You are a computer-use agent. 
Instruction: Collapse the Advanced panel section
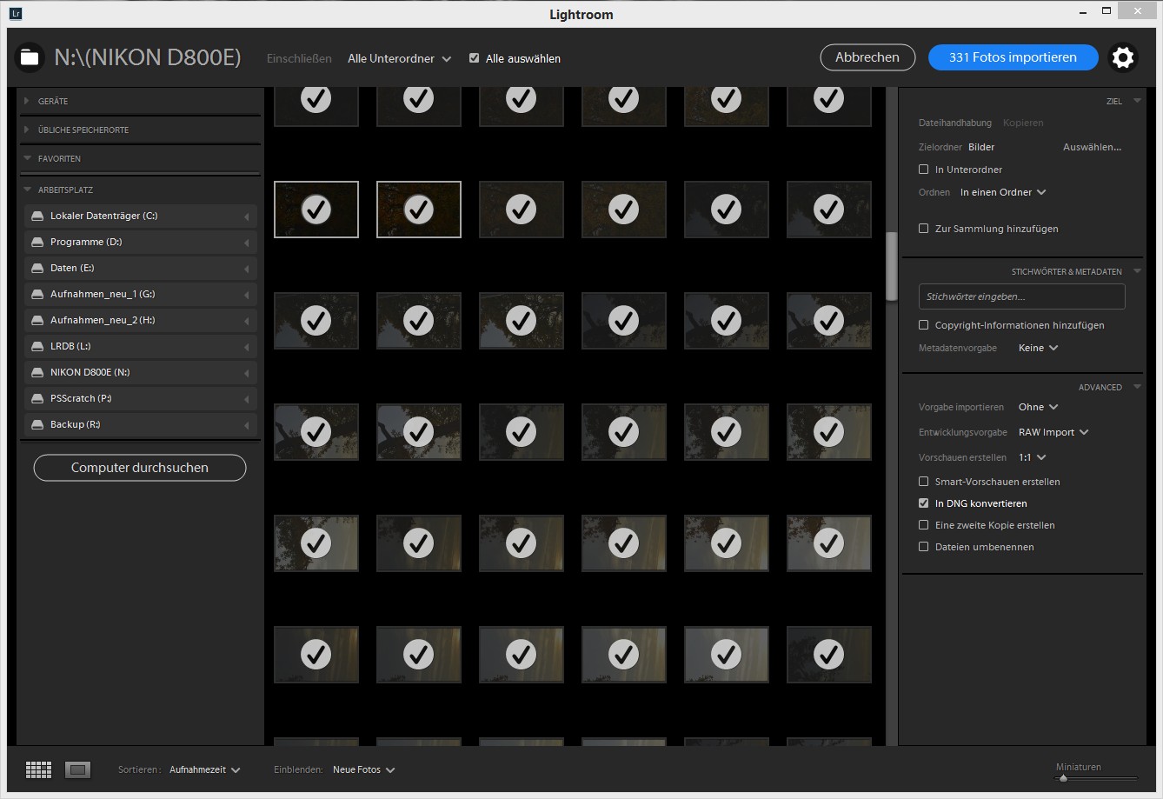click(x=1137, y=387)
